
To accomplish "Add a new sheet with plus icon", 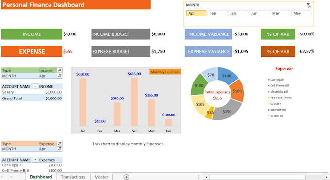I will pos(126,177).
